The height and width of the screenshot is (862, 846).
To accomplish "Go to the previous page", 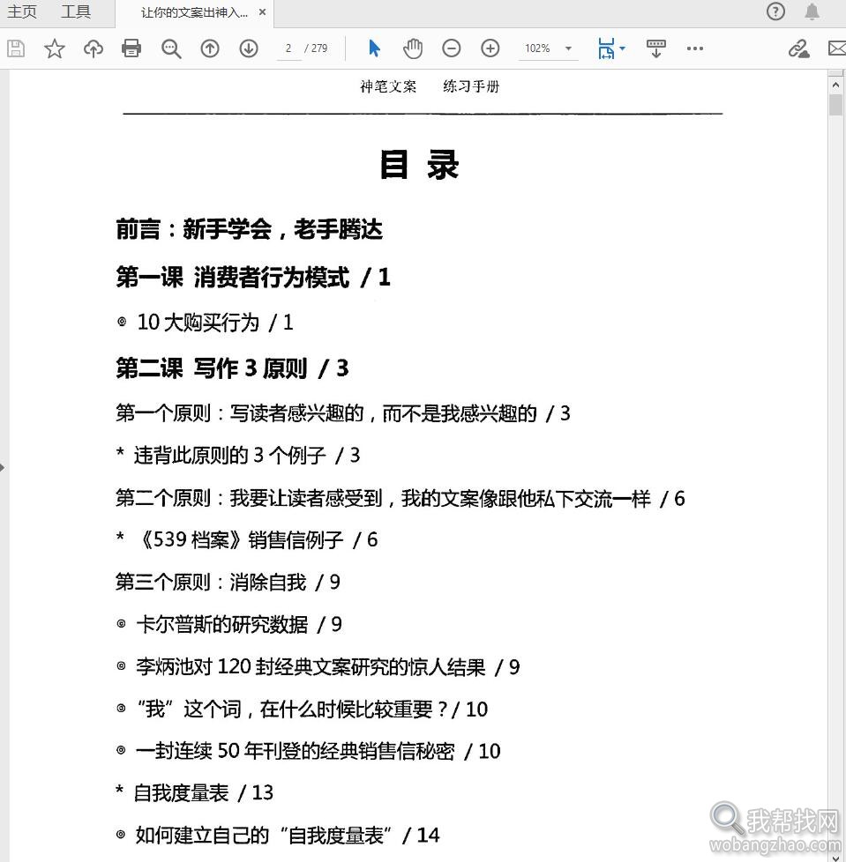I will click(x=210, y=48).
